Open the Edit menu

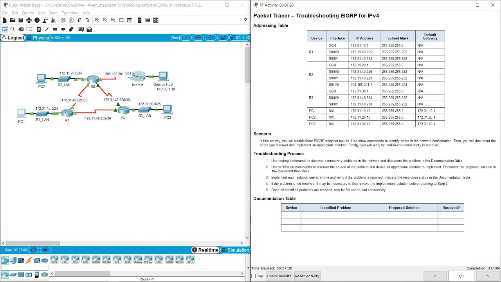coord(15,13)
